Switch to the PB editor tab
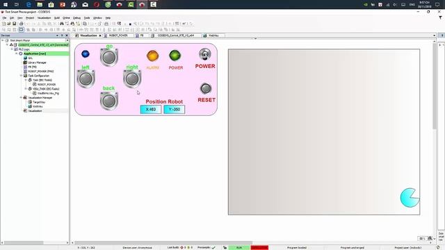445x250 pixels. coord(142,35)
